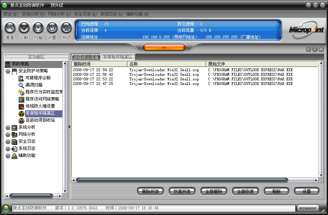
Task: Select the row deleted at 22:59:22
Action: tap(195, 70)
